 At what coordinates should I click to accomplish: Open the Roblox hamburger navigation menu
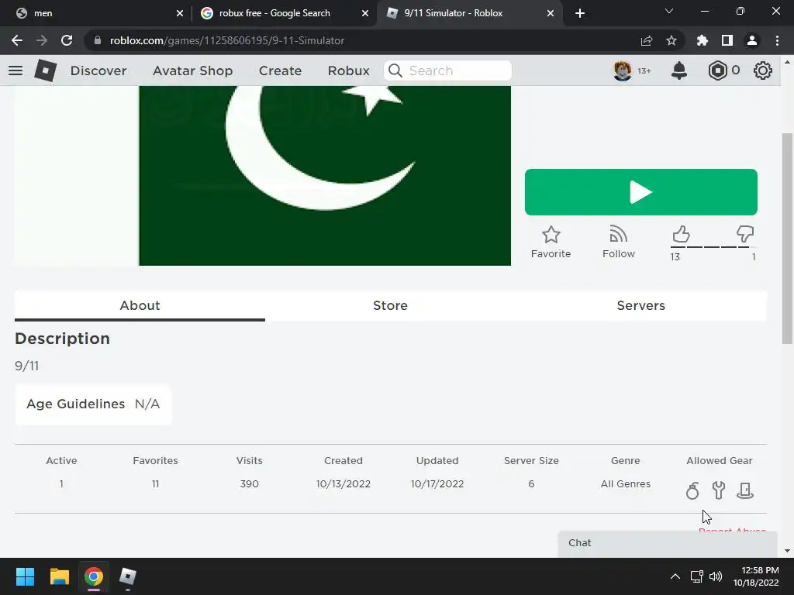[16, 71]
